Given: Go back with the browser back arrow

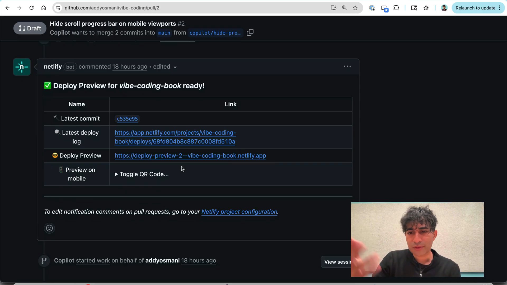Looking at the screenshot, I should click(7, 8).
